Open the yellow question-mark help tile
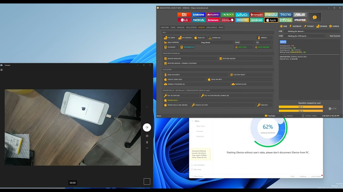Image resolution: width=343 pixels, height=192 pixels. [x=315, y=17]
